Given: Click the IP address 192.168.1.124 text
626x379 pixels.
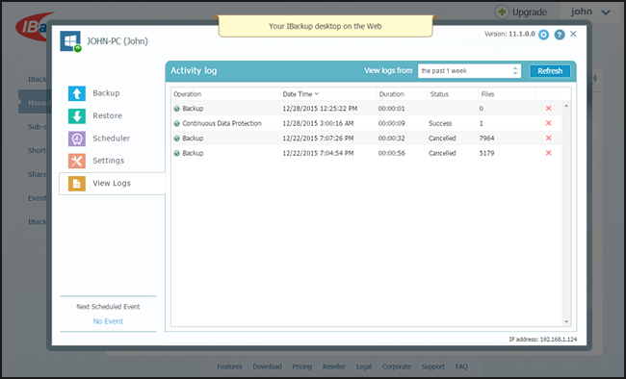Looking at the screenshot, I should [x=542, y=340].
